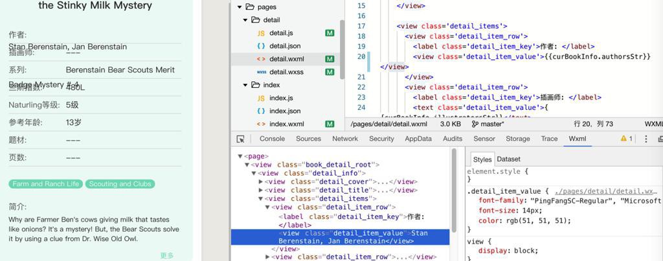Click the 3.0 KB file size text
This screenshot has height=261, width=663.
451,124
